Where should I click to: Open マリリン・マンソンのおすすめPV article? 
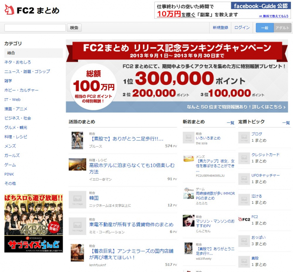click(x=215, y=223)
